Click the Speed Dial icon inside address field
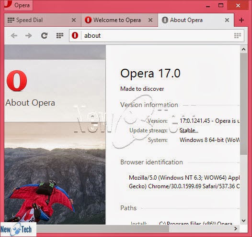This screenshot has height=237, width=252. click(238, 35)
